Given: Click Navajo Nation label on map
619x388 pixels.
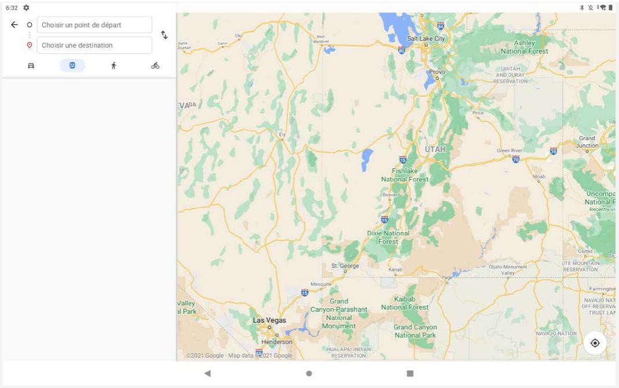Looking at the screenshot, I should click(x=556, y=334).
